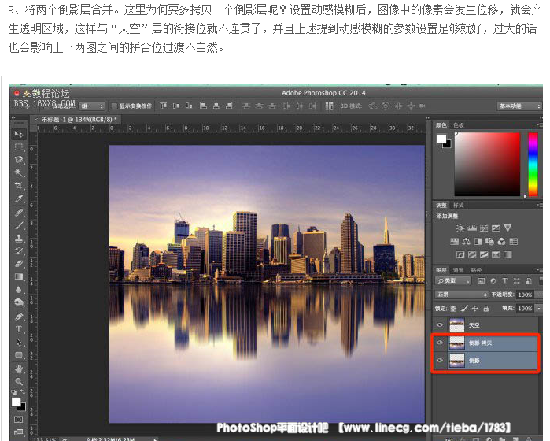Filter layers by pixel layers icon

pyautogui.click(x=482, y=280)
